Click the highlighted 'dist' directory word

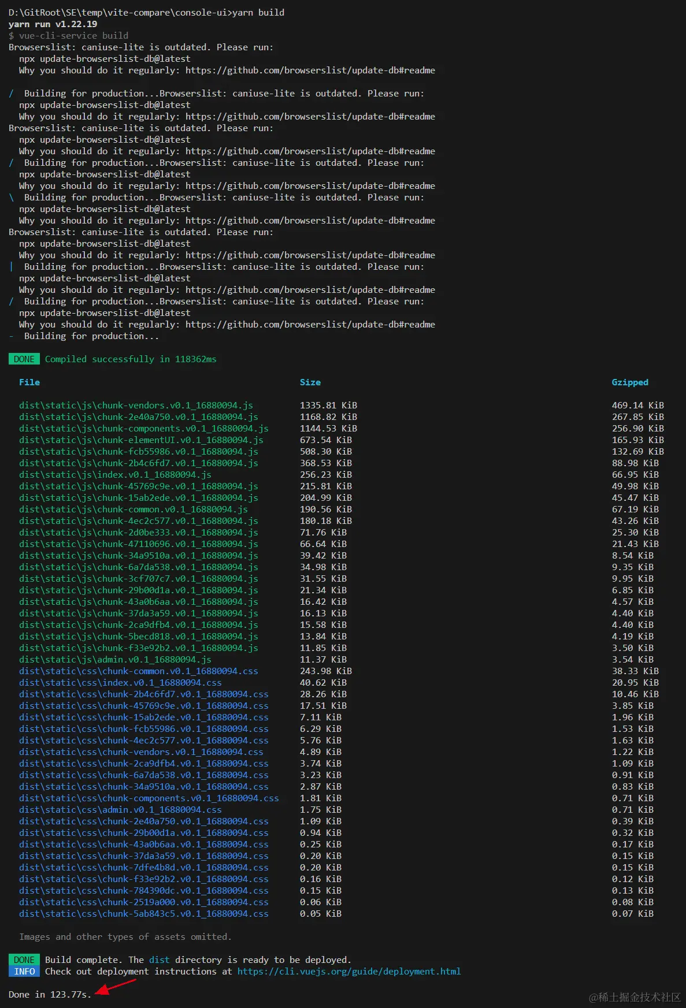coord(160,960)
